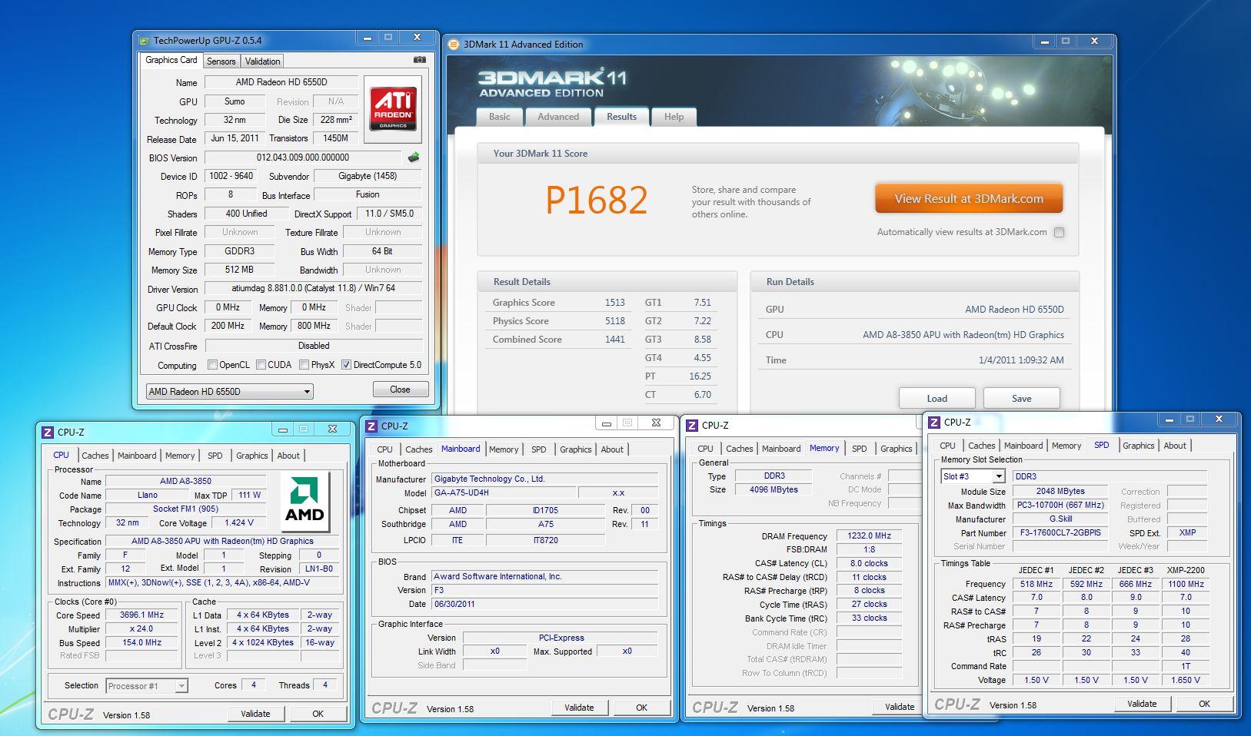The height and width of the screenshot is (736, 1251).
Task: Click the GPU-Z title bar app icon
Action: point(144,41)
